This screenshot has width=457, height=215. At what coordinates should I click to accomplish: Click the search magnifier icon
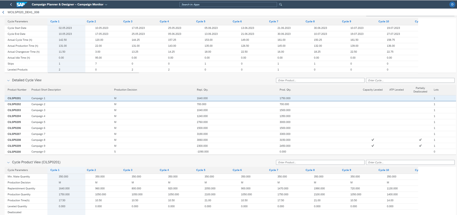click(280, 4)
